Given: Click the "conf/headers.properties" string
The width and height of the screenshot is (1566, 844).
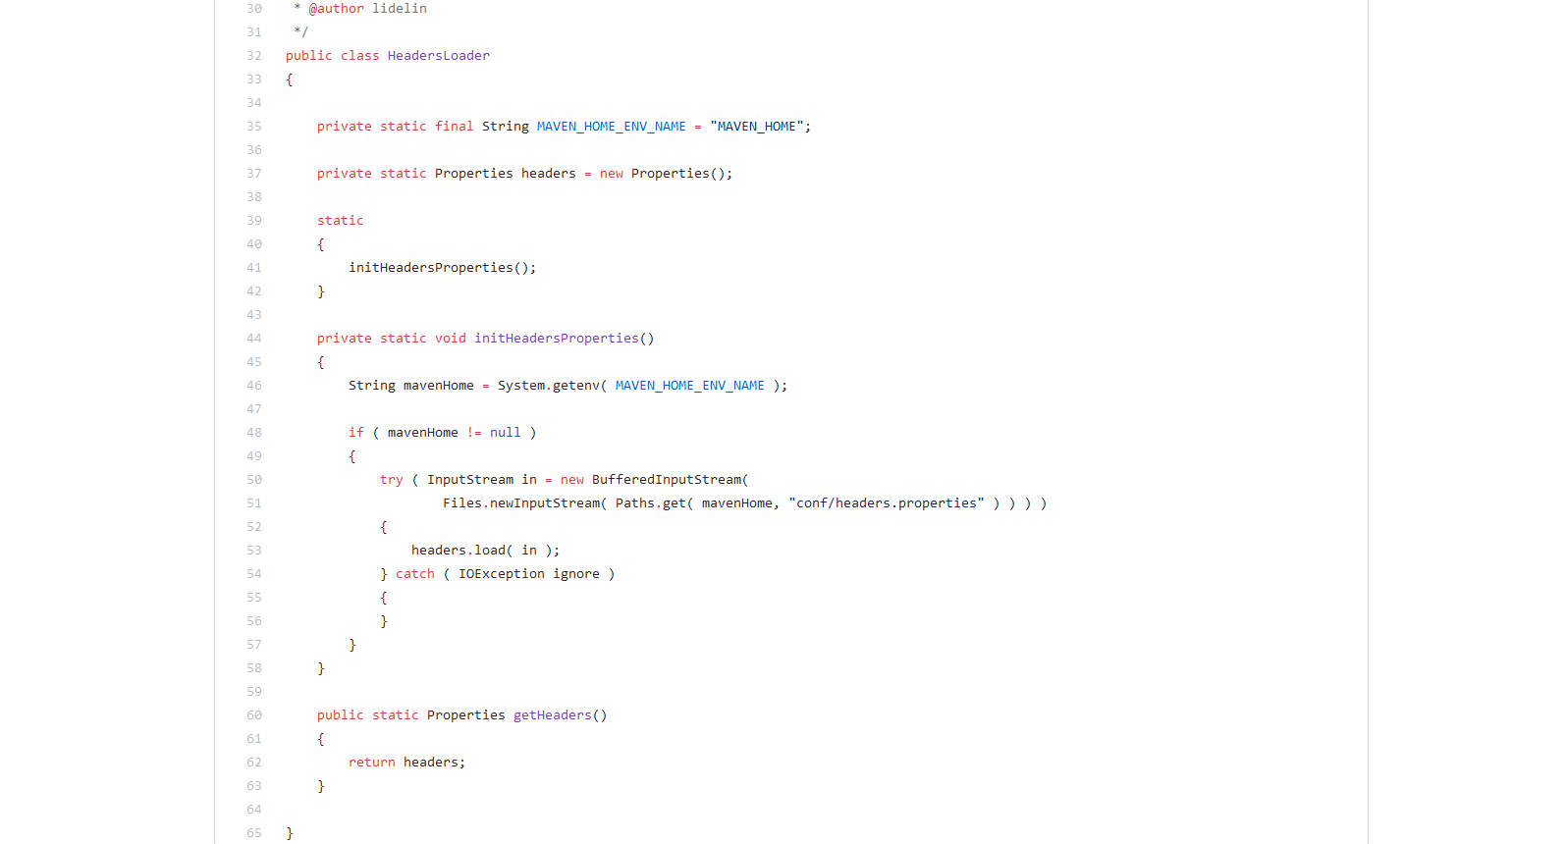Looking at the screenshot, I should pyautogui.click(x=886, y=503).
